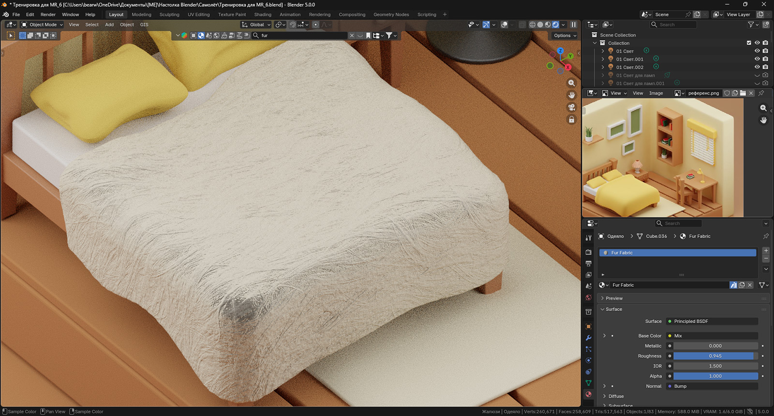Screen dimensions: 774x416
Task: Open World properties tab icon
Action: 588,298
